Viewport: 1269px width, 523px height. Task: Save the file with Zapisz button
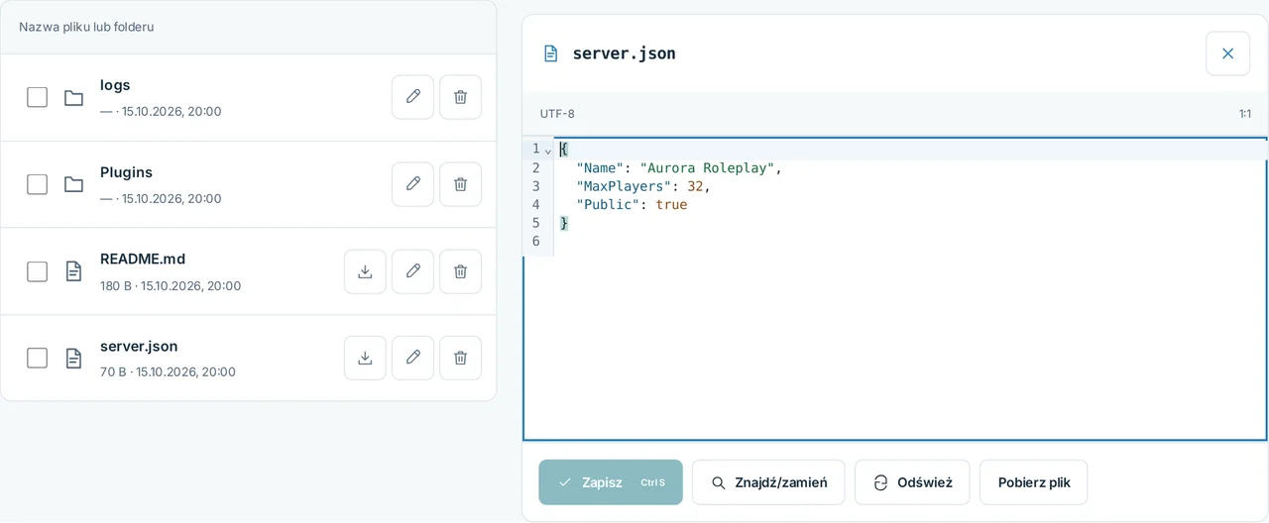(611, 482)
